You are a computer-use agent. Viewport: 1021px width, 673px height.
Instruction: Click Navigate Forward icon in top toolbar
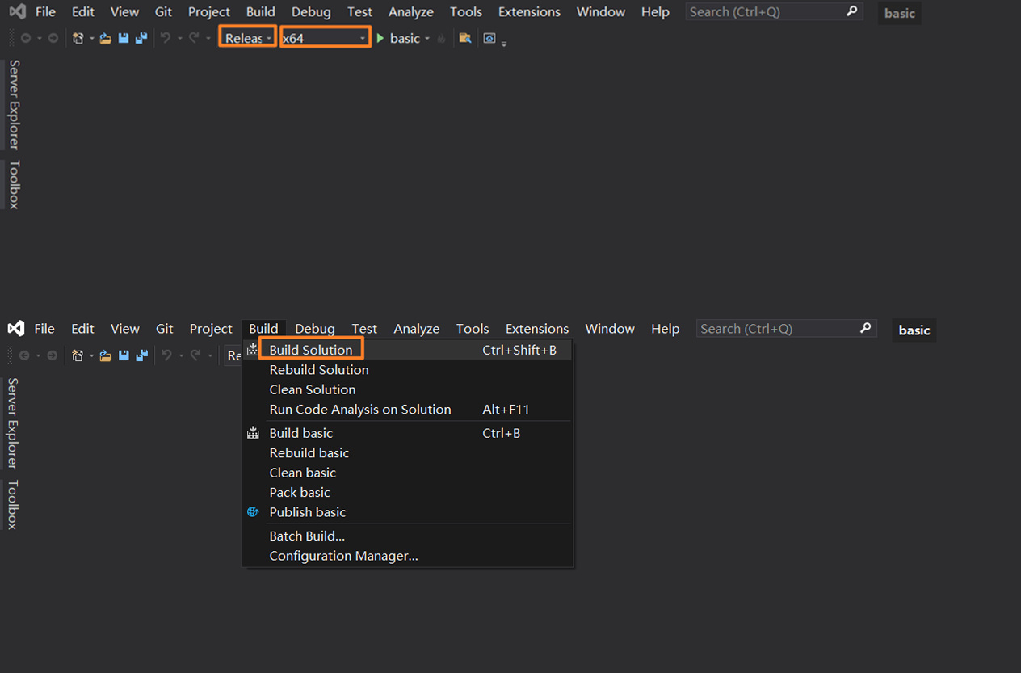(x=53, y=38)
